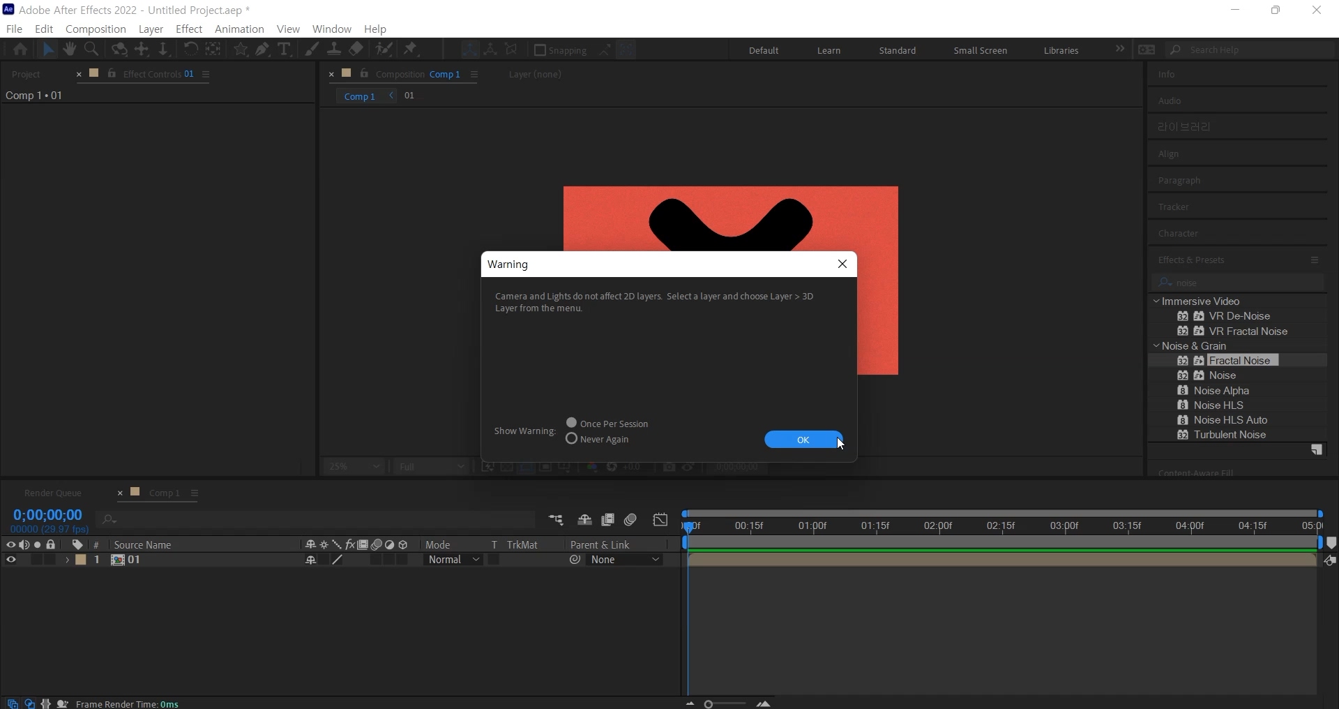The height and width of the screenshot is (709, 1339).
Task: Toggle the quality switch for layer 01
Action: (338, 560)
